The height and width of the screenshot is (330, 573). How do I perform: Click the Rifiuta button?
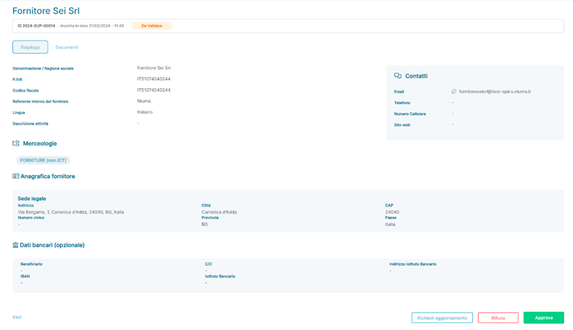tap(498, 318)
